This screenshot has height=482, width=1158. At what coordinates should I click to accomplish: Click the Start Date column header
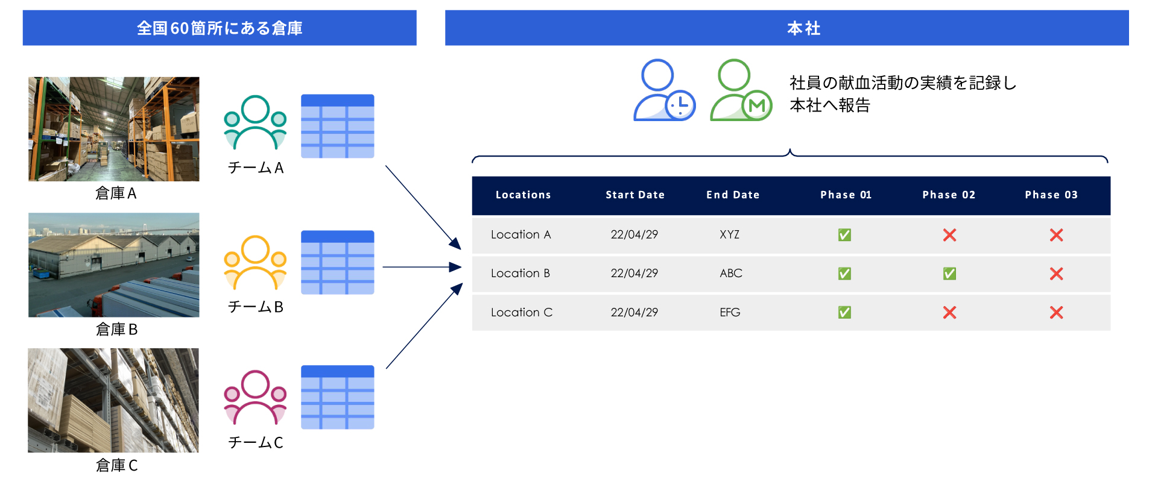[635, 195]
